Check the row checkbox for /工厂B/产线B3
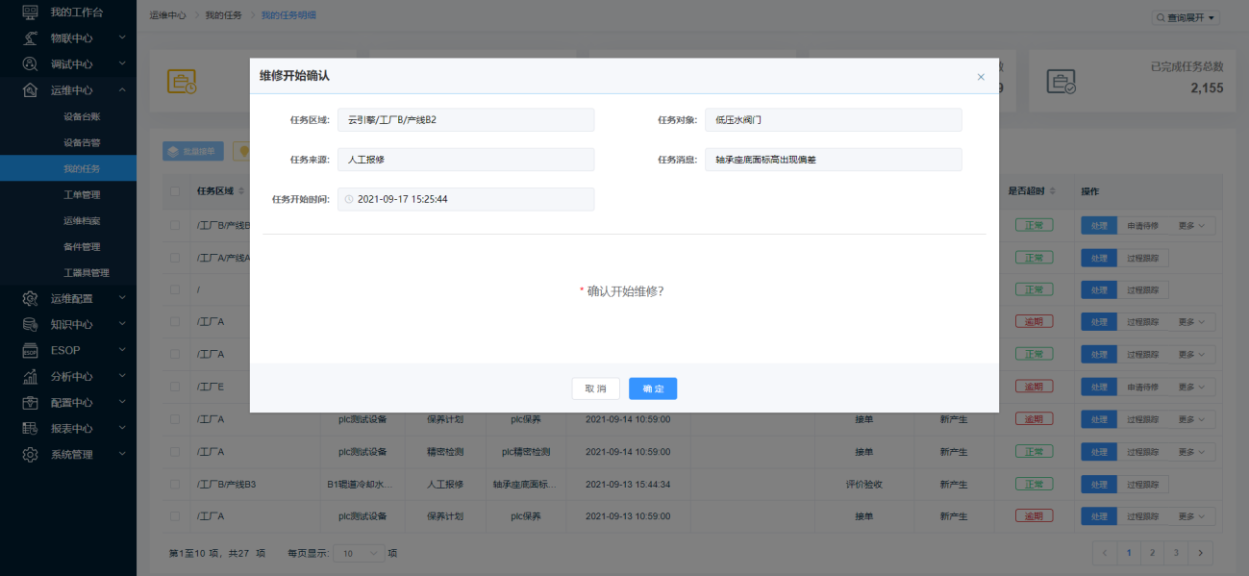 click(174, 484)
